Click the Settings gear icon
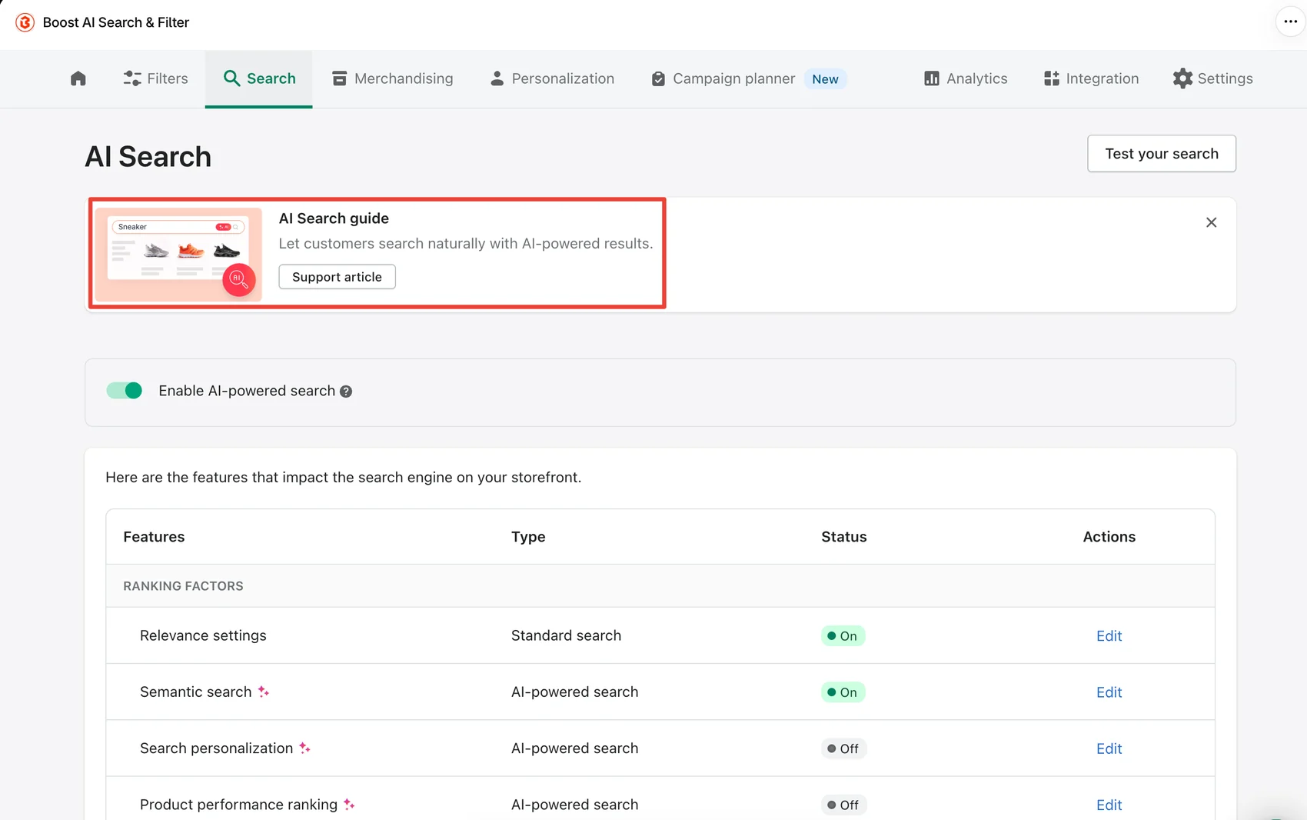The height and width of the screenshot is (820, 1307). click(1182, 78)
